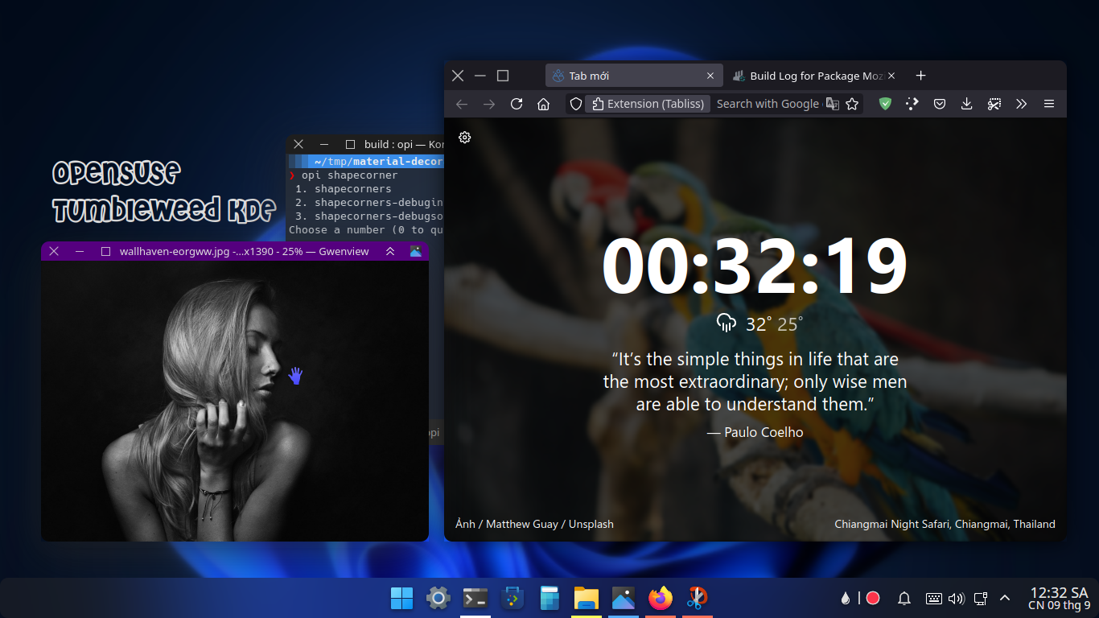Click 'opi shapecorner' command line in Konsole
Viewport: 1099px width, 618px height.
349,175
